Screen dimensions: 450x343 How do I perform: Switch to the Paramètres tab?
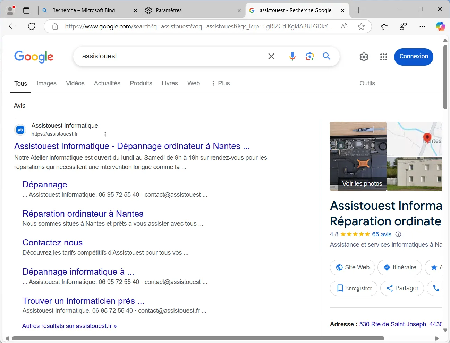(193, 10)
